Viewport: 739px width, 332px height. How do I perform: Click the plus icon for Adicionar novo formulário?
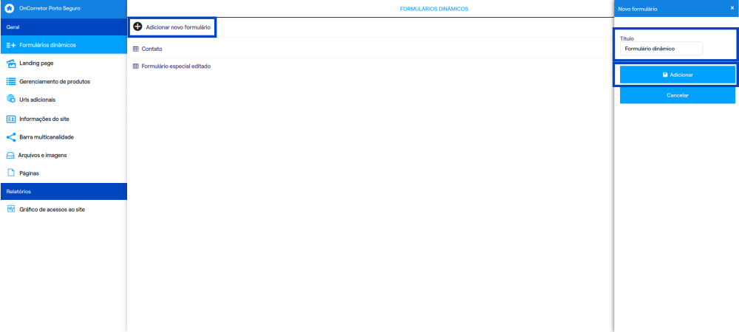click(137, 27)
